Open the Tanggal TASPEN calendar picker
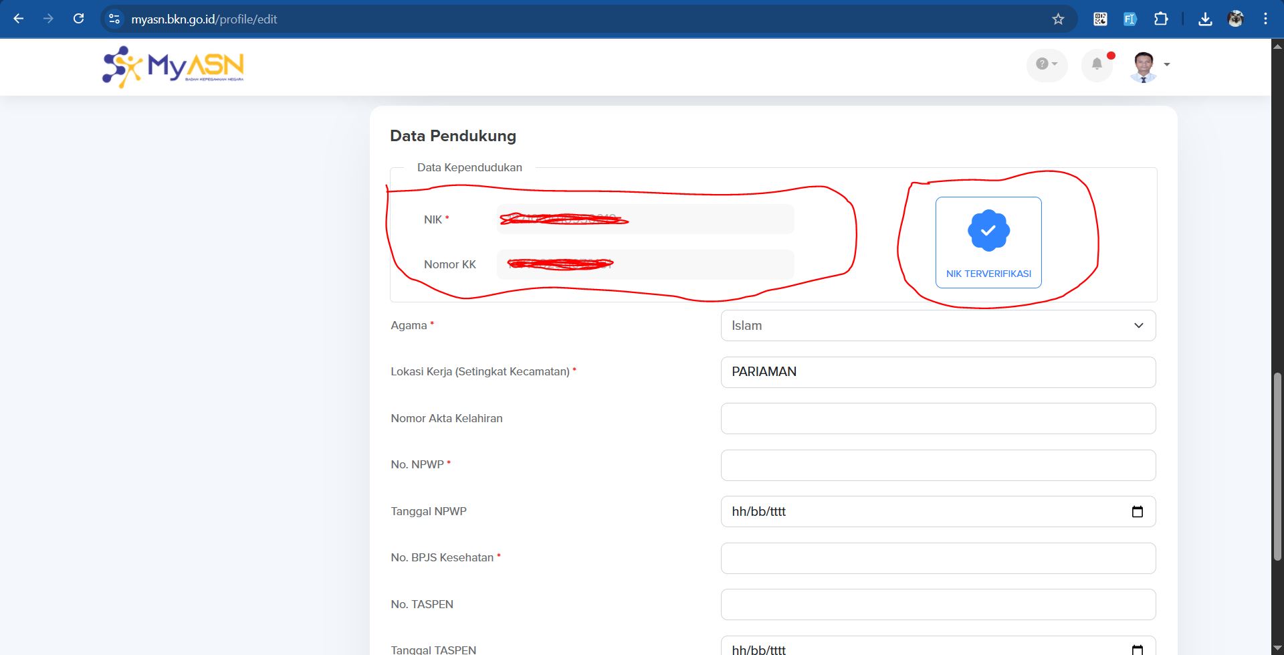Image resolution: width=1284 pixels, height=655 pixels. tap(1137, 649)
